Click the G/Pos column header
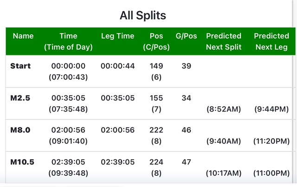Viewport: 297px width, 187px height. point(186,36)
